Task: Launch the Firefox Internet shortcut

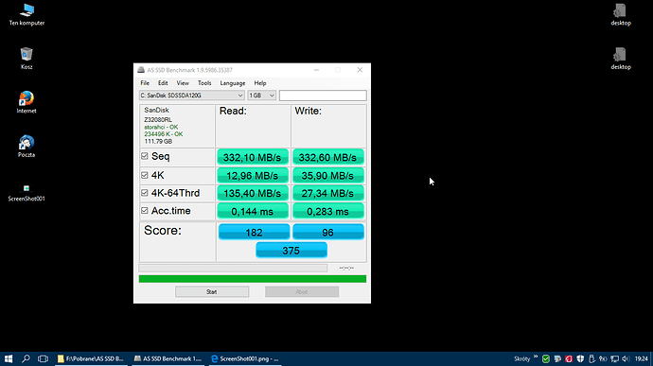Action: pyautogui.click(x=26, y=102)
